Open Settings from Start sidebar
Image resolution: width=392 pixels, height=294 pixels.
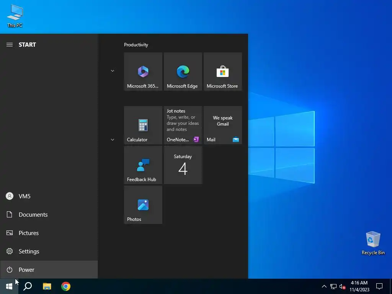point(49,251)
